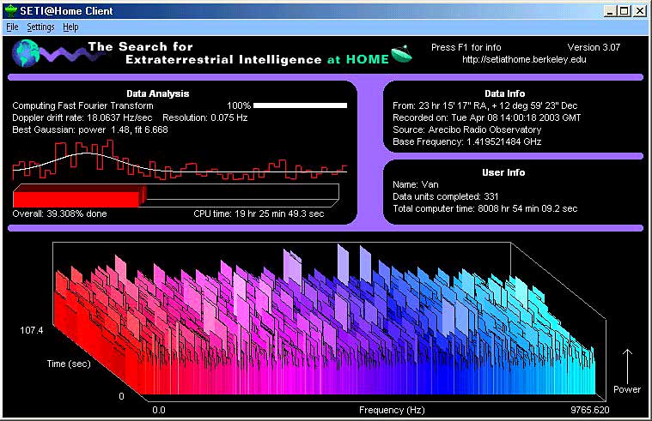652x421 pixels.
Task: Click the Power arrow indicator
Action: pyautogui.click(x=627, y=366)
